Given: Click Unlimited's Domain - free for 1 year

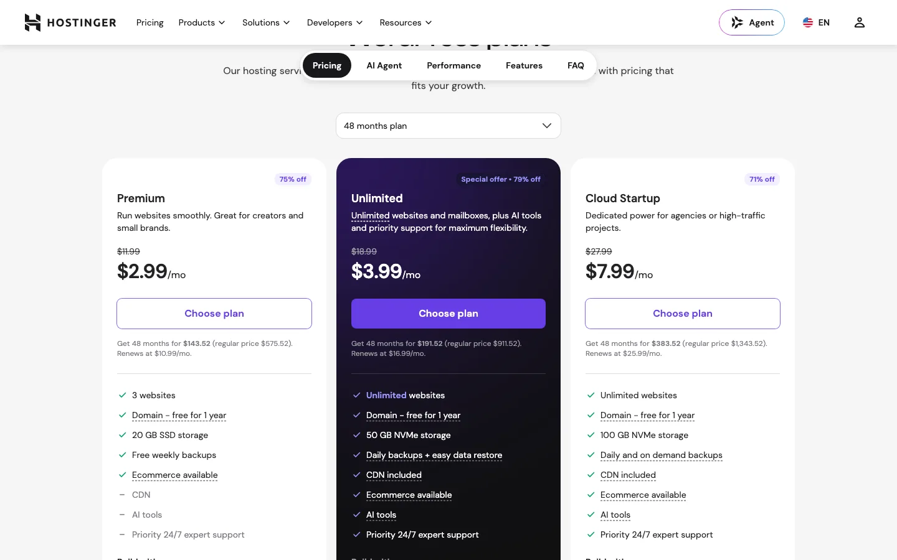Looking at the screenshot, I should [x=413, y=415].
